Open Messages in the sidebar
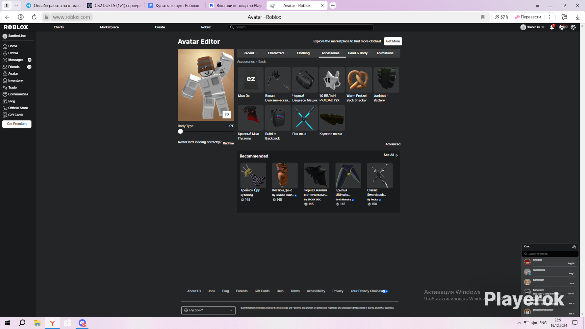Image resolution: width=585 pixels, height=329 pixels. 16,60
